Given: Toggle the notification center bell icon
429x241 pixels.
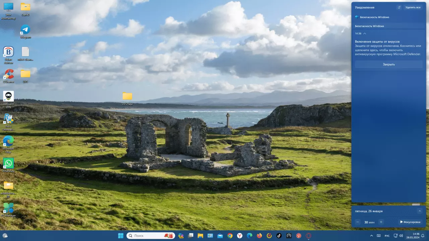Looking at the screenshot, I should pyautogui.click(x=423, y=236).
